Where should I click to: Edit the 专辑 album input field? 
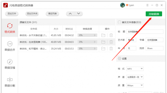[154, 40]
